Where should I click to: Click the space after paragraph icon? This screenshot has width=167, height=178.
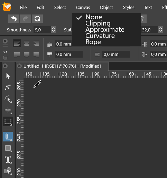coord(50,54)
